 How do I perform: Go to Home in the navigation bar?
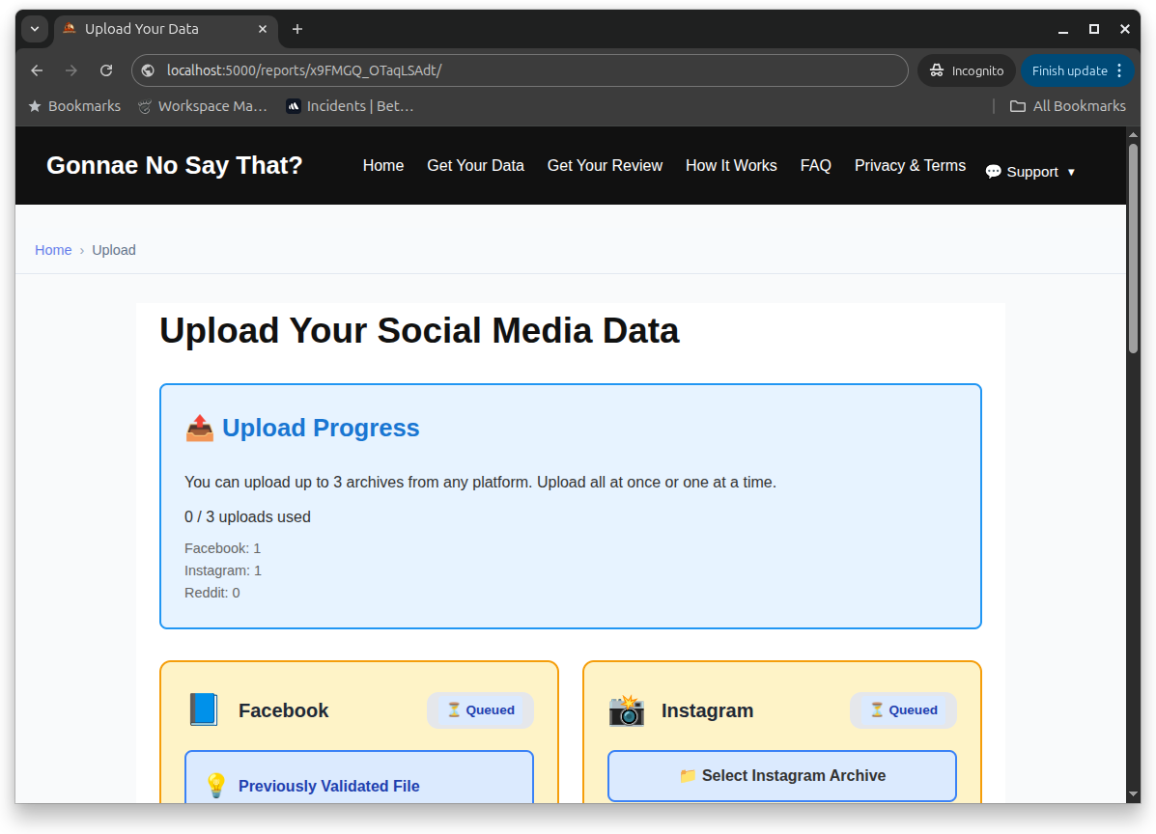(x=383, y=166)
